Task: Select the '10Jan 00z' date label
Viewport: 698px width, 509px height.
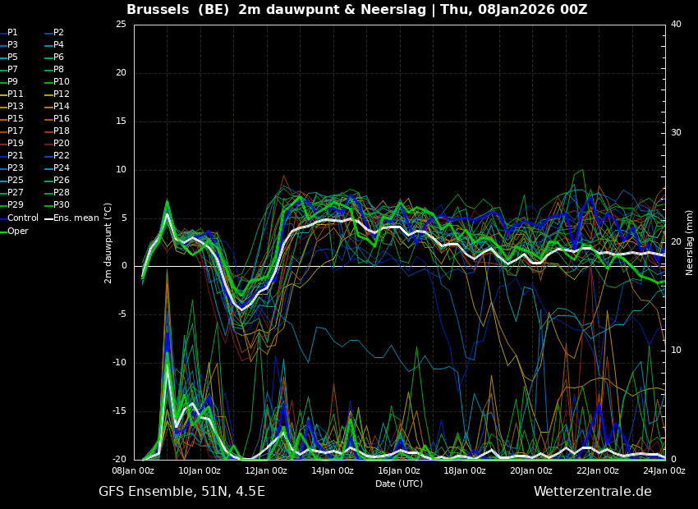Action: point(200,470)
